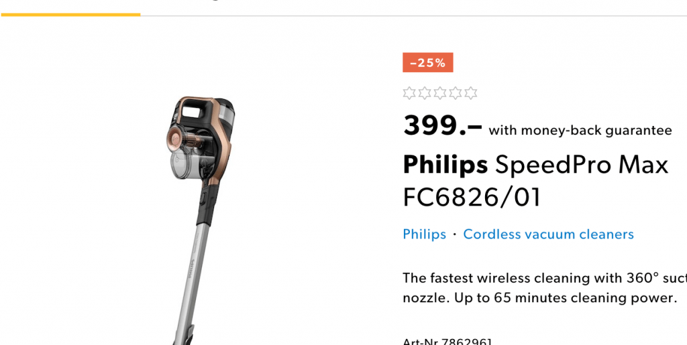Click the SpeedPro Max product name

[582, 164]
